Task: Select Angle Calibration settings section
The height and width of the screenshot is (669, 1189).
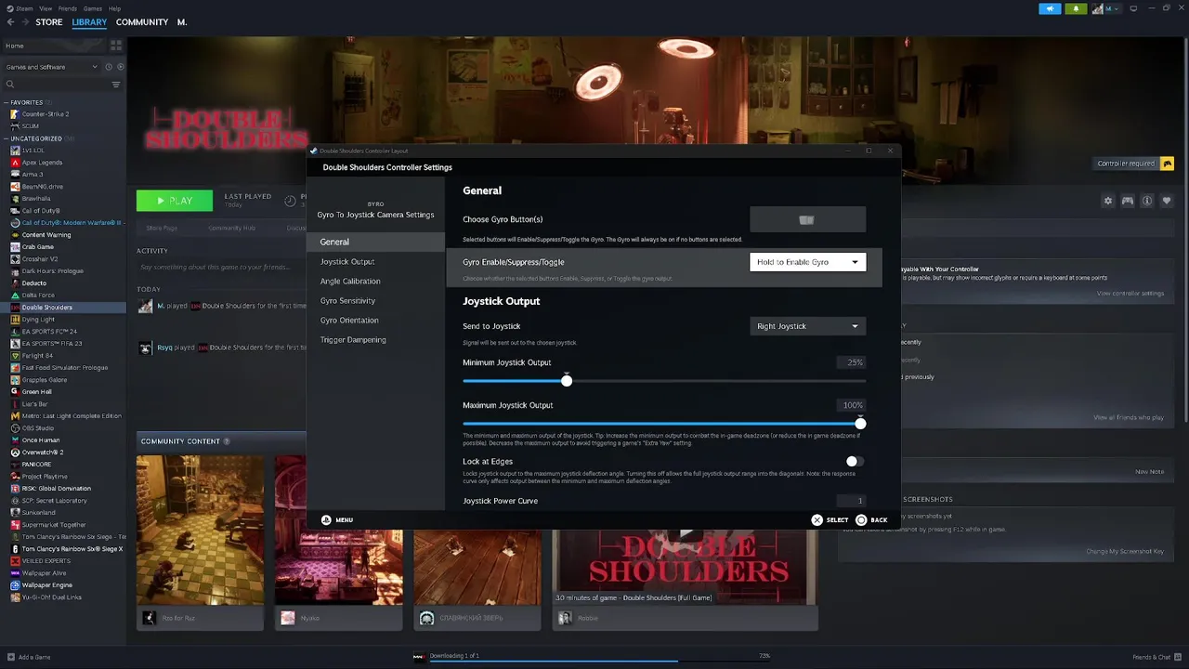Action: (375, 282)
